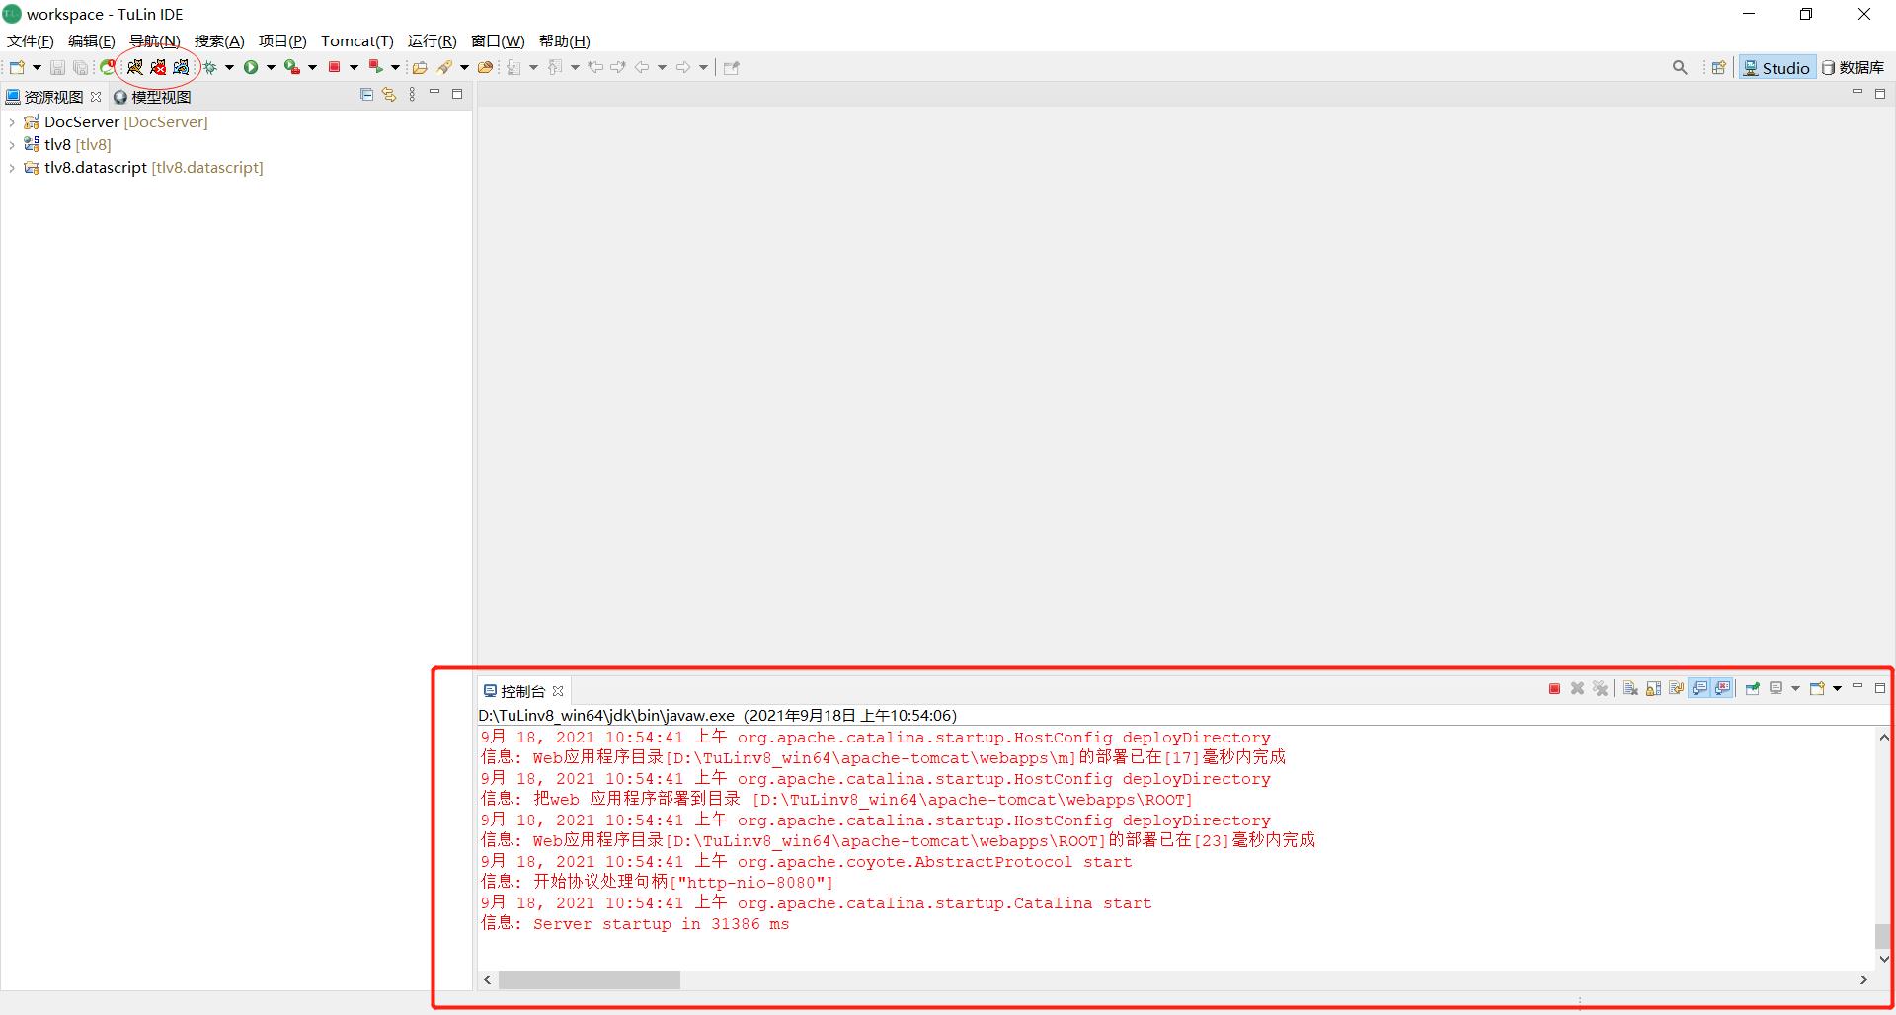Collapse all in resource view
Viewport: 1896px width, 1015px height.
[x=366, y=95]
